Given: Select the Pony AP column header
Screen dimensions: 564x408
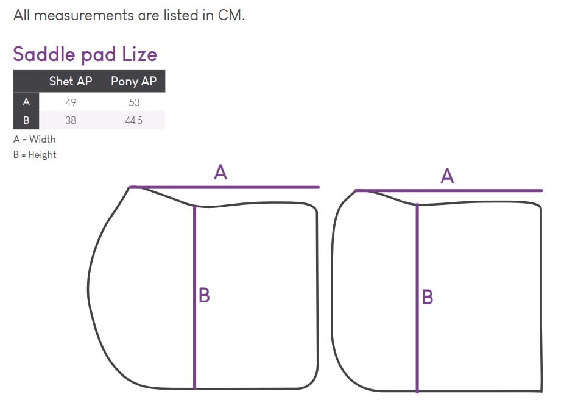Looking at the screenshot, I should 133,81.
